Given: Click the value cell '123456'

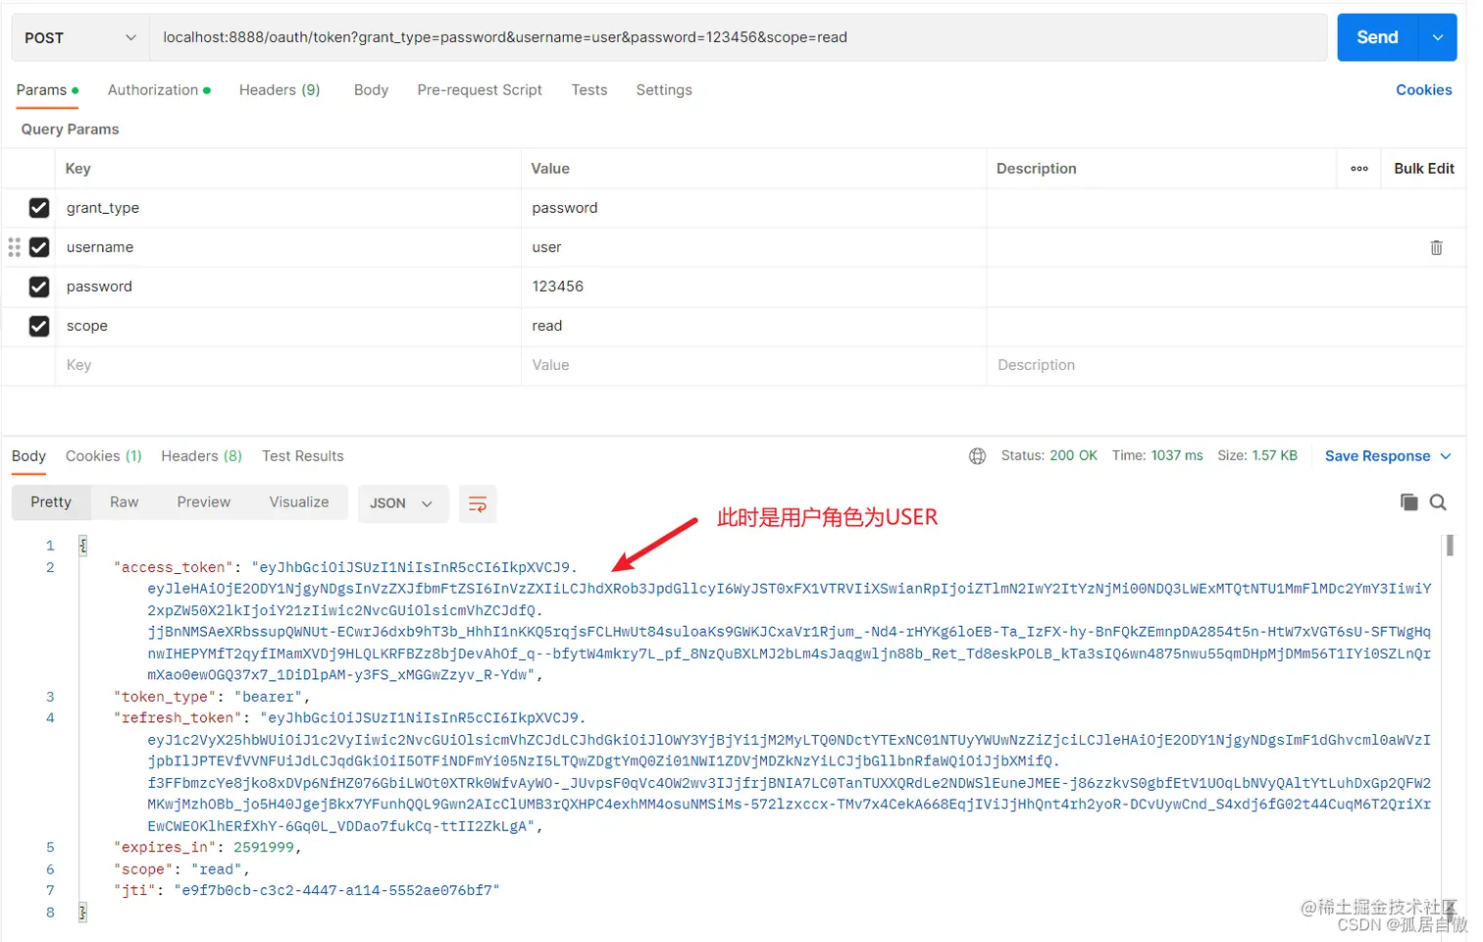Looking at the screenshot, I should point(753,287).
